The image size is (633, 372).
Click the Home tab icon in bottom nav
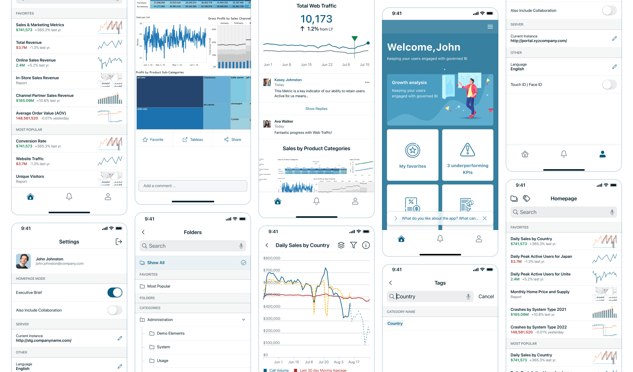[x=30, y=197]
